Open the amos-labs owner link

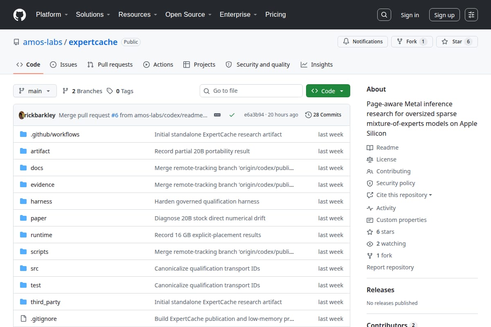43,42
